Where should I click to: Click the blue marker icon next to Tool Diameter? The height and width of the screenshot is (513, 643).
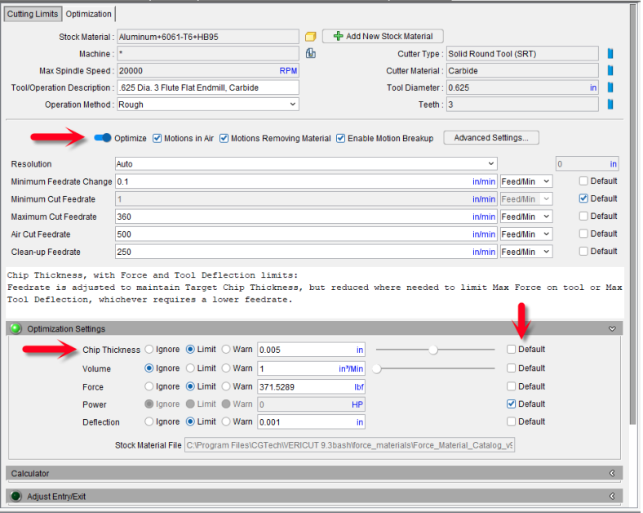[x=610, y=87]
